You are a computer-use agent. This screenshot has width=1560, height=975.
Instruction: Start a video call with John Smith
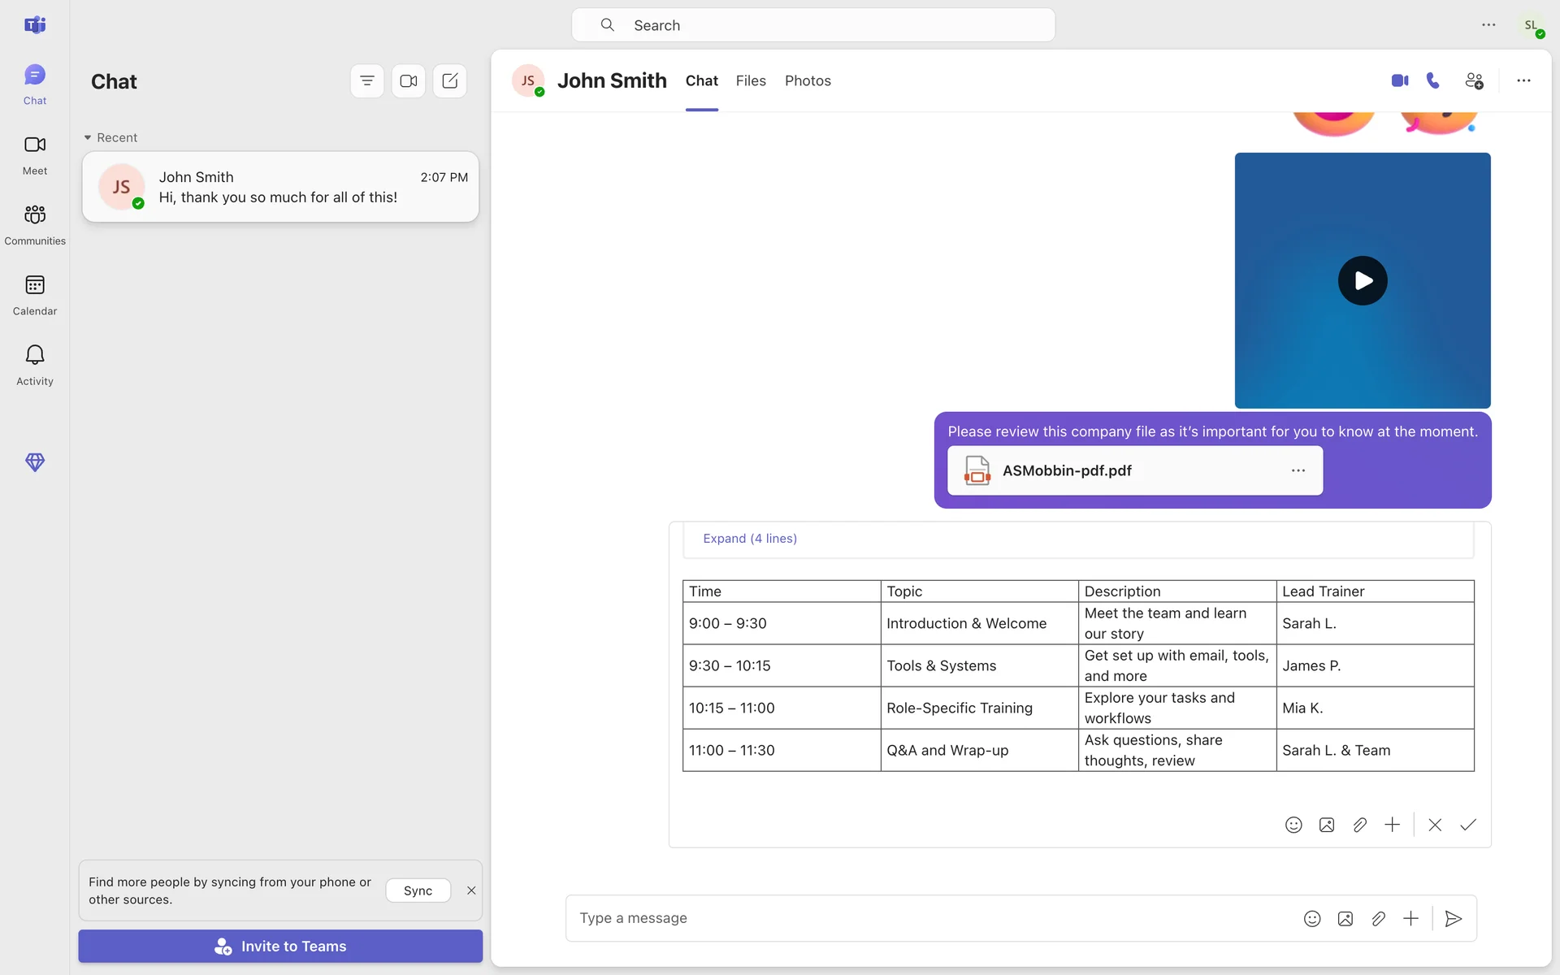1399,80
